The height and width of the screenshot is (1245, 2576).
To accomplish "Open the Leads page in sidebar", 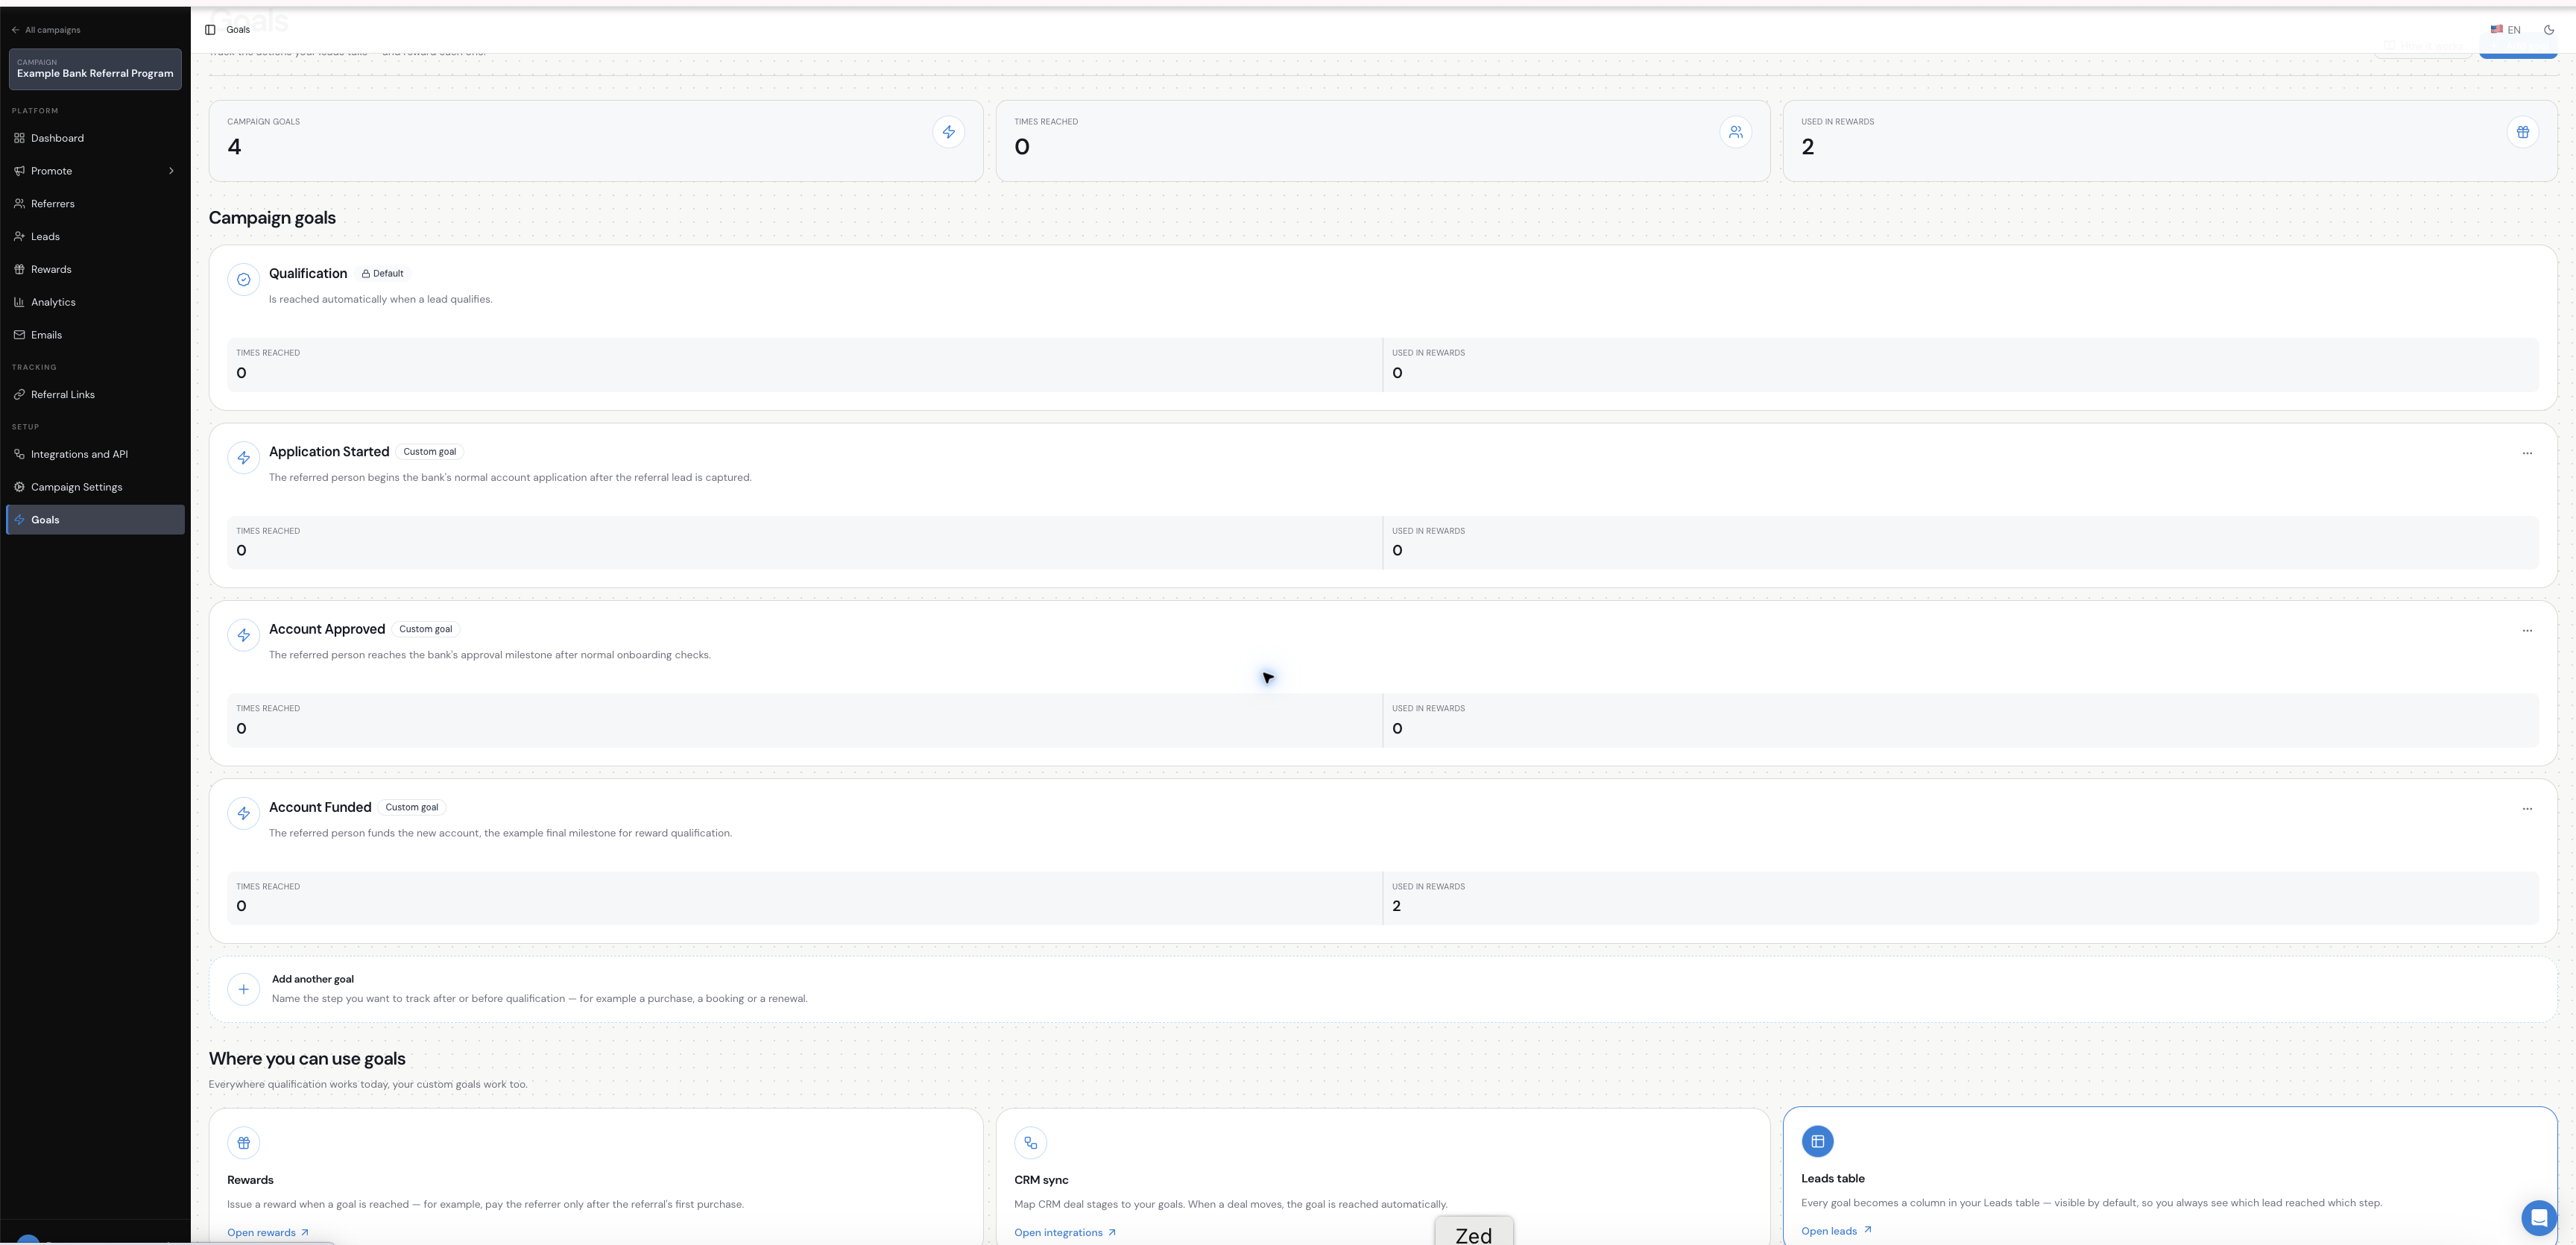I will point(95,237).
